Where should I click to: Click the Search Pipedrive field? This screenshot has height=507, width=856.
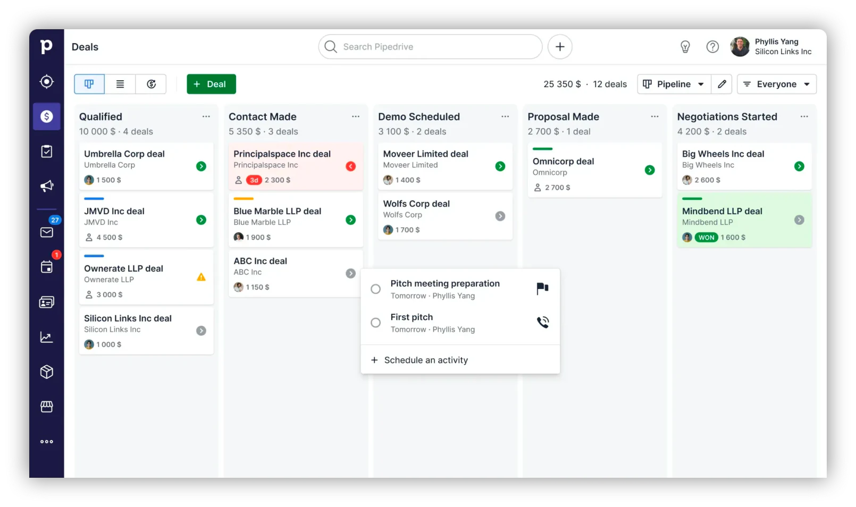tap(430, 47)
